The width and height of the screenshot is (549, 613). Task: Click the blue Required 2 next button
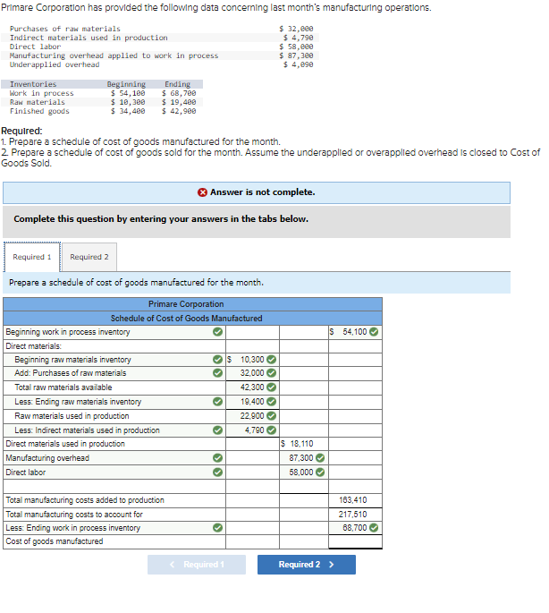click(307, 565)
